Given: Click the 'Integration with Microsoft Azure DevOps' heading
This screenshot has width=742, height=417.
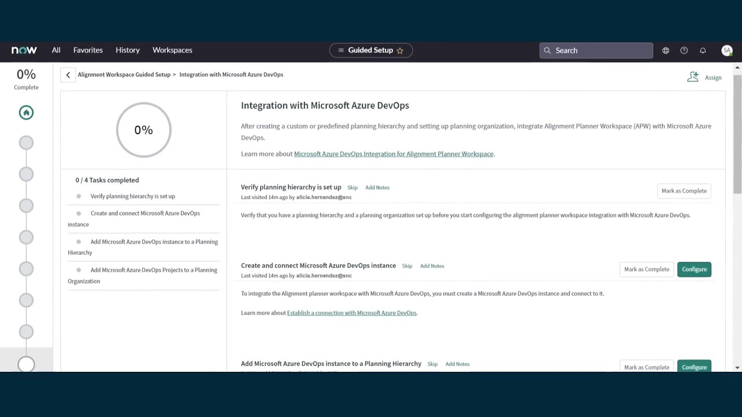Looking at the screenshot, I should (325, 105).
